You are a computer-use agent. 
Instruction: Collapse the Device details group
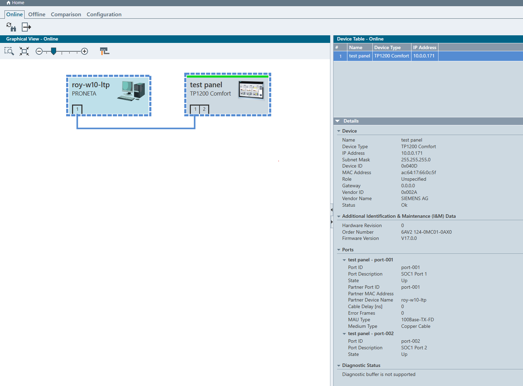pos(339,131)
